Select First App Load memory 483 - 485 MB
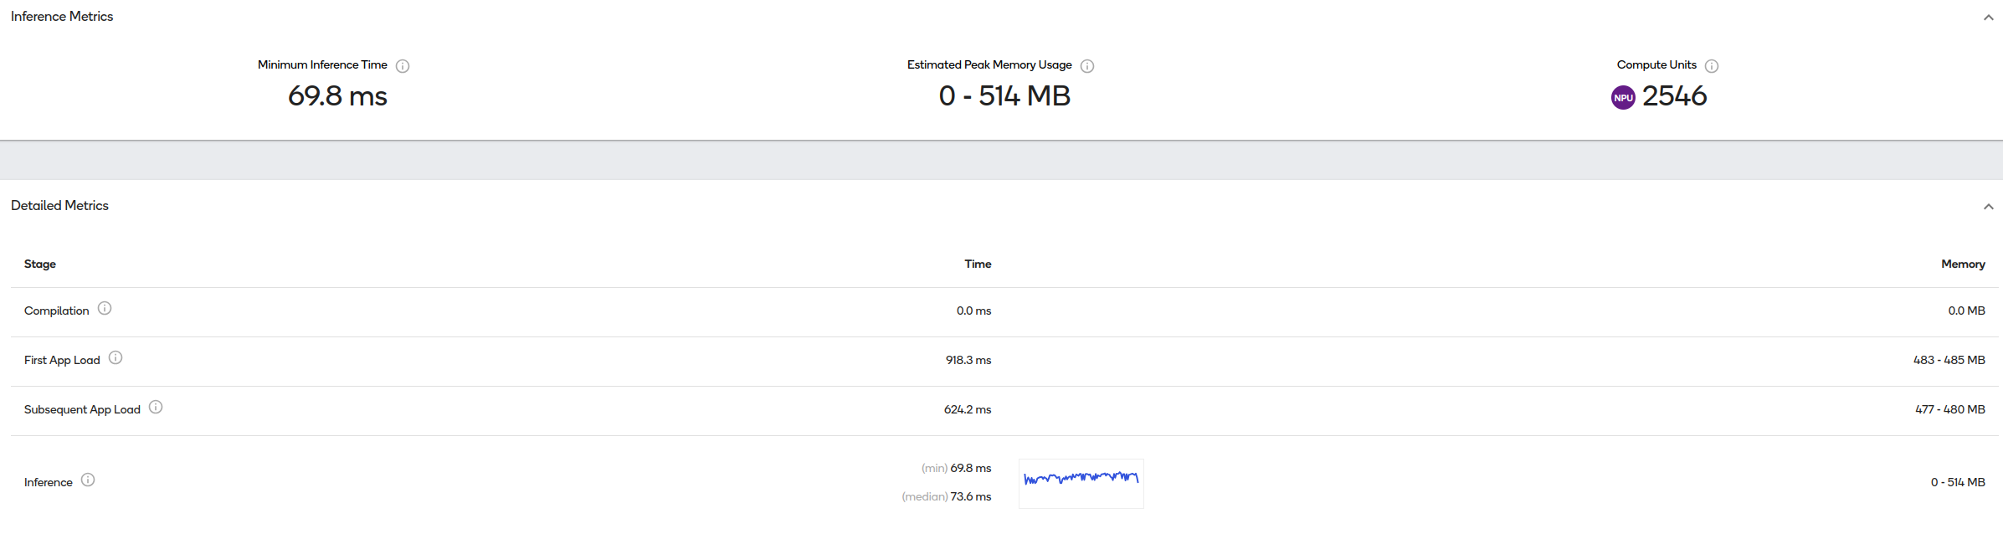Screen dimensions: 2003x534 coord(1949,360)
